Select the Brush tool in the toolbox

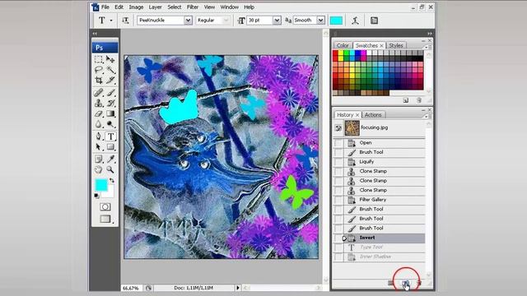[110, 92]
